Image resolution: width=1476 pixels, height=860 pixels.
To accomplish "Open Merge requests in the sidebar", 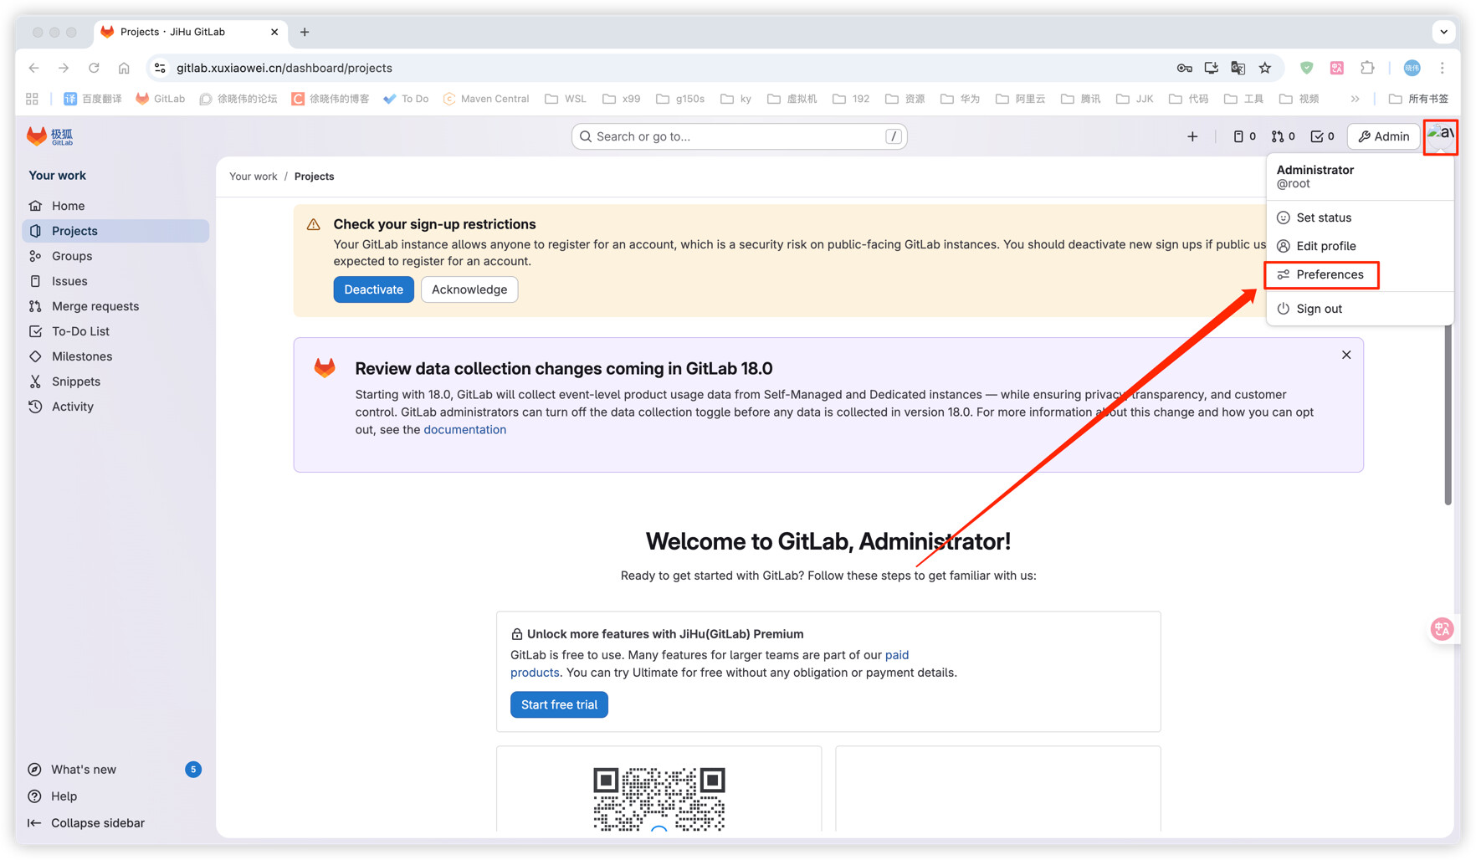I will tap(95, 306).
